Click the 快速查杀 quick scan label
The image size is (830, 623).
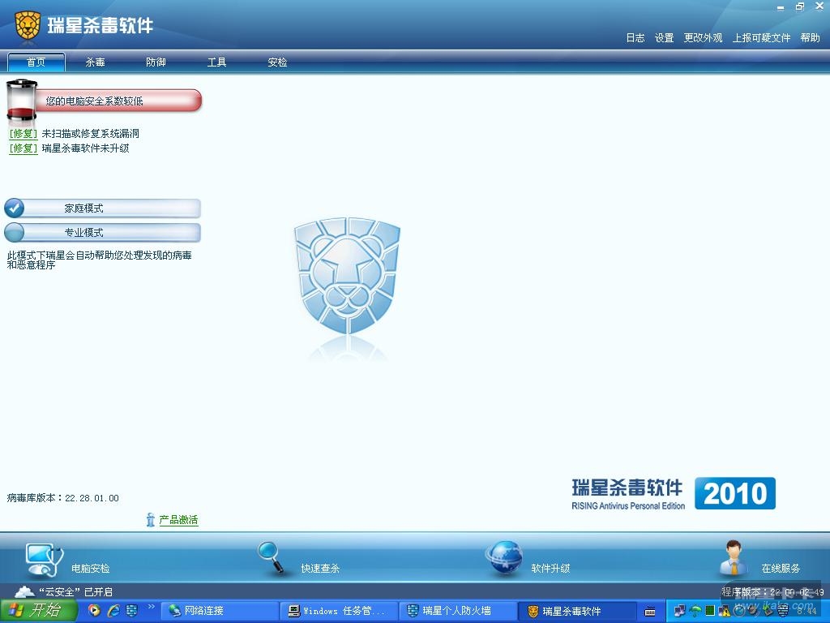[x=320, y=569]
